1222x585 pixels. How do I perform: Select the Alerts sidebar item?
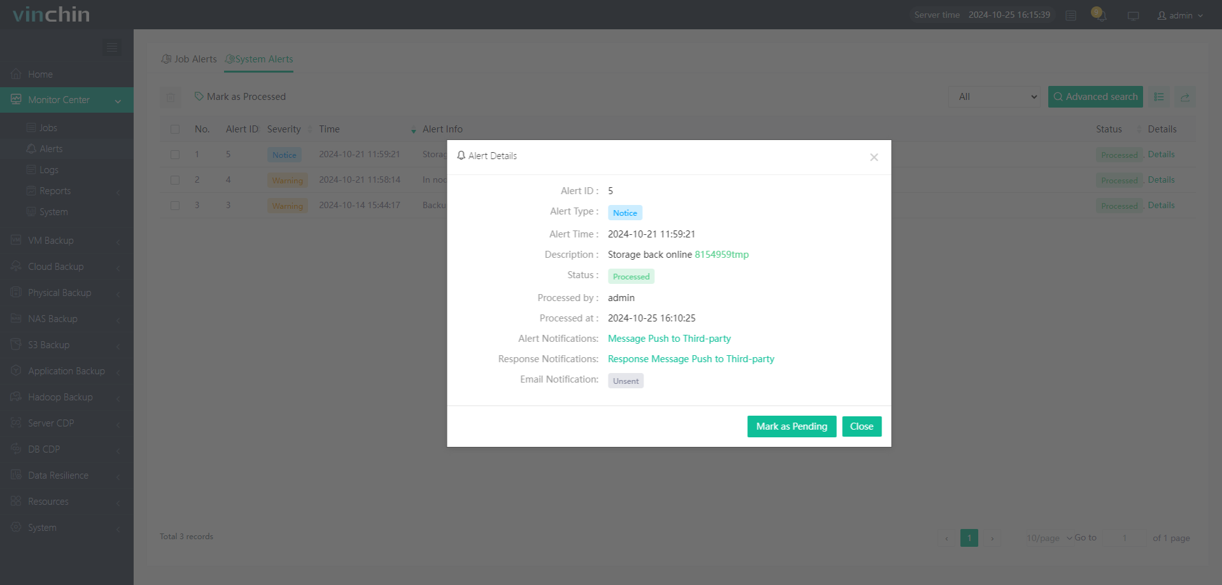50,148
